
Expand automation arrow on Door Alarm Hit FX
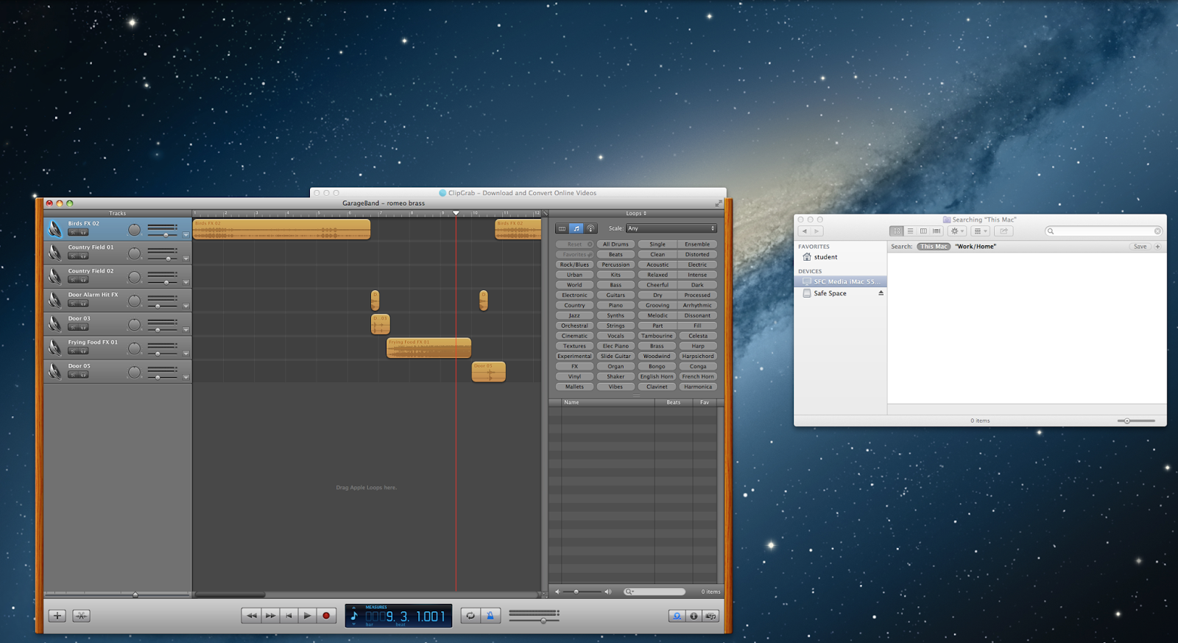tap(186, 306)
